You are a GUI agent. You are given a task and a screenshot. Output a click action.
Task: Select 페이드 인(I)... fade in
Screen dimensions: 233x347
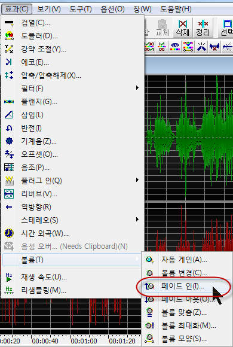pyautogui.click(x=188, y=286)
